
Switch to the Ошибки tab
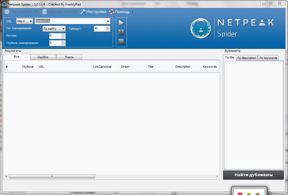pyautogui.click(x=43, y=57)
